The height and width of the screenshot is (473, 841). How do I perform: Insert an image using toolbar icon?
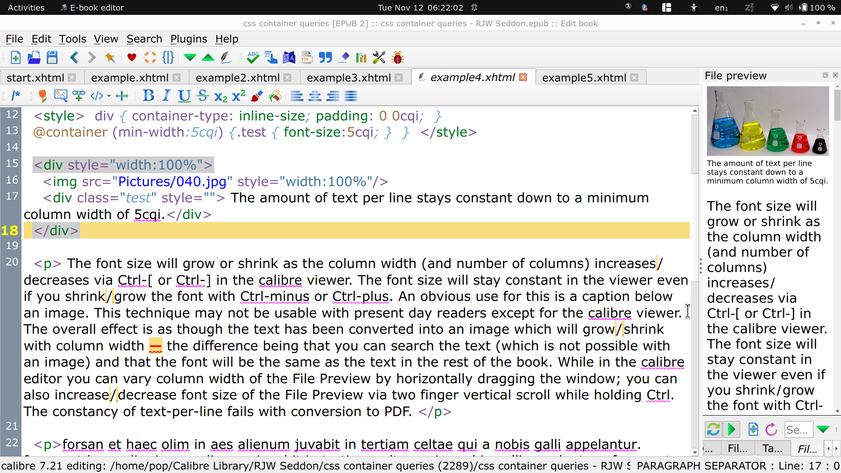point(60,95)
